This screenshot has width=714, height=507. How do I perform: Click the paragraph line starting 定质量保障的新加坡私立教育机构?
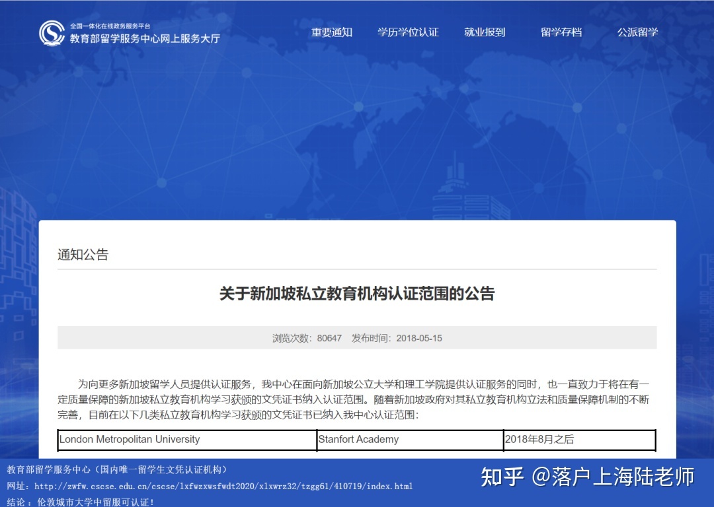point(353,399)
